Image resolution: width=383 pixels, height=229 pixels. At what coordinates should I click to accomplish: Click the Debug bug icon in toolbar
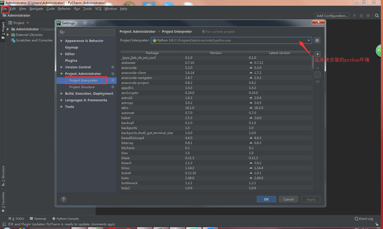click(x=361, y=16)
